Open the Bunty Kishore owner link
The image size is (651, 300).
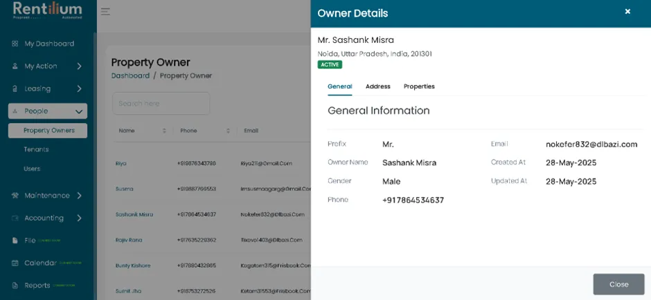tap(133, 265)
